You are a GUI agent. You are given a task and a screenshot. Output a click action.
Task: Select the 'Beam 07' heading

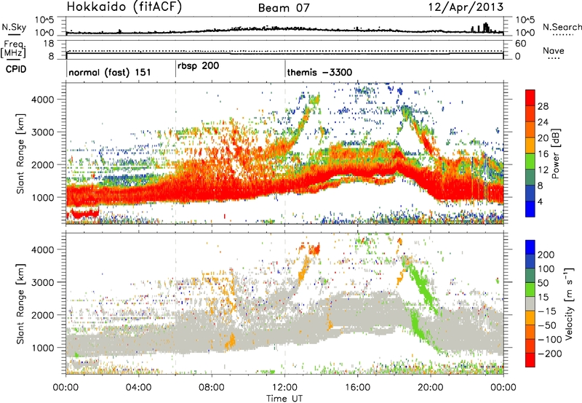pos(284,8)
